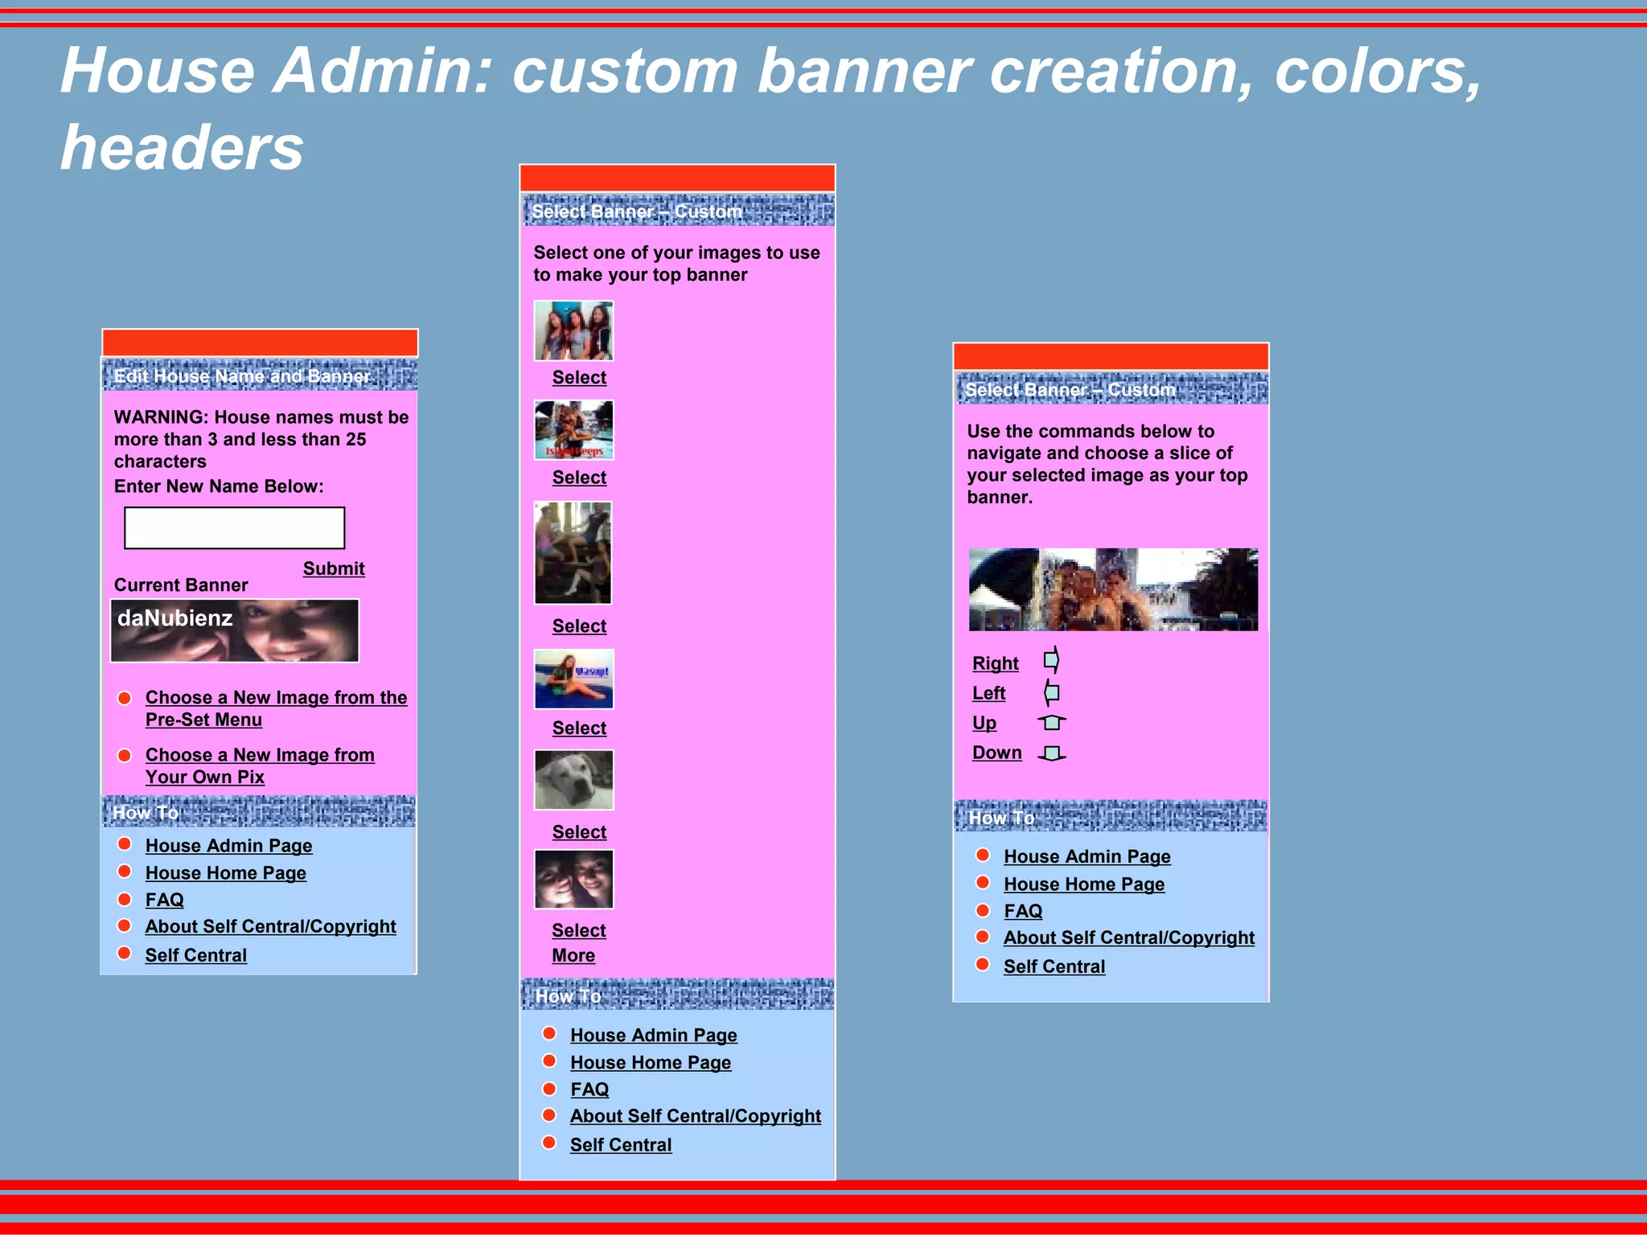Click the left arrow navigation icon
Screen dimensions: 1647x1235
pos(1051,692)
